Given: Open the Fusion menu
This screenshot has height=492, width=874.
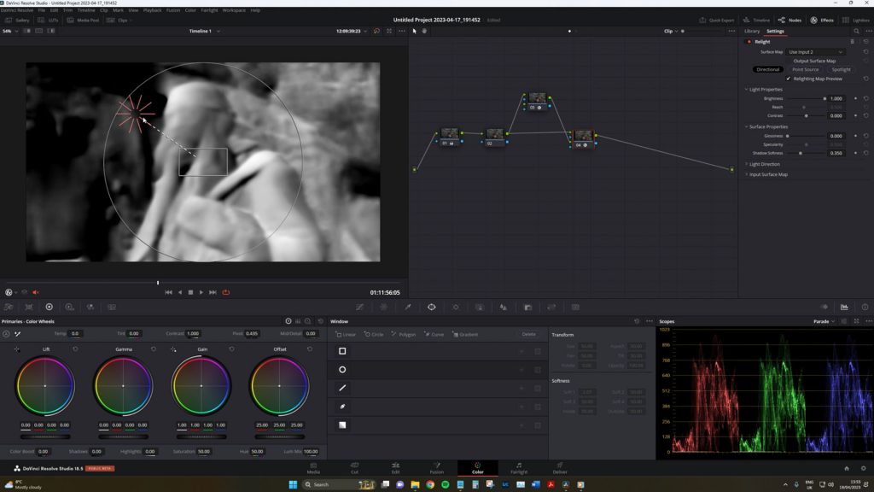Looking at the screenshot, I should pyautogui.click(x=172, y=10).
